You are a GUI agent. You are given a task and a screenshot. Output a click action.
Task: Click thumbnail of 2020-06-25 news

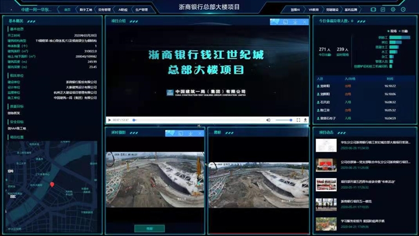click(326, 165)
